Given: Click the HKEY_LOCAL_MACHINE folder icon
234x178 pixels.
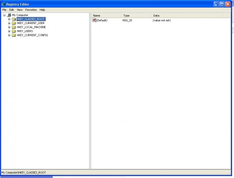Looking at the screenshot, I should coord(14,27).
